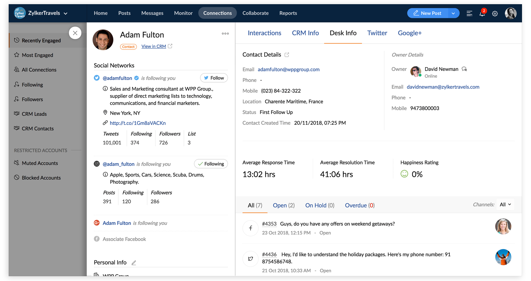Open the three-dot options for Adam Fulton
Image resolution: width=531 pixels, height=281 pixels.
tap(225, 33)
